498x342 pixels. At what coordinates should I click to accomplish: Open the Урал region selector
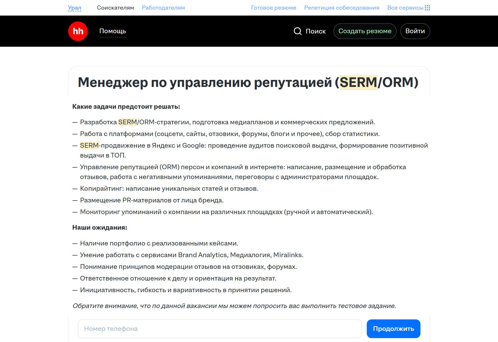[x=75, y=8]
